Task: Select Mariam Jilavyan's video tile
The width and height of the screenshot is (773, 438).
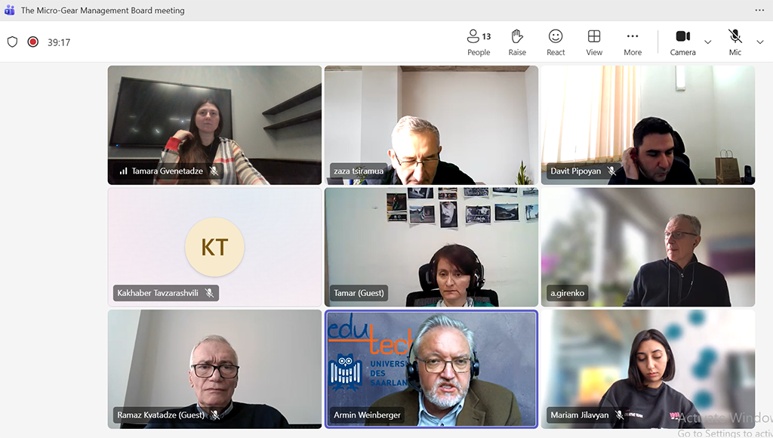Action: point(648,369)
